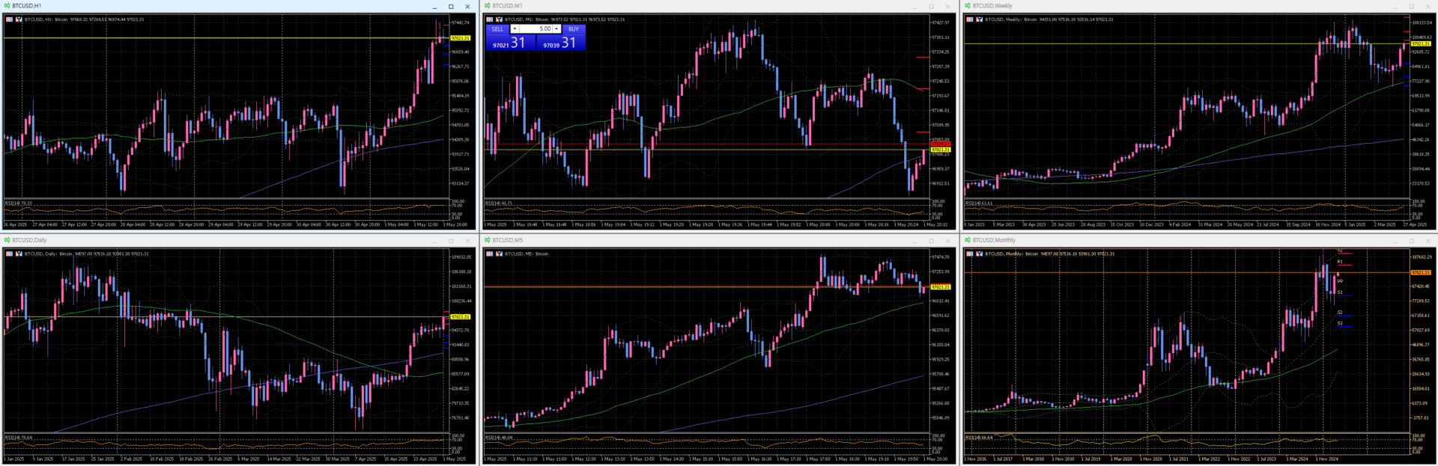This screenshot has height=466, width=1438.
Task: Increase trade volume with the up arrow
Action: pyautogui.click(x=556, y=29)
